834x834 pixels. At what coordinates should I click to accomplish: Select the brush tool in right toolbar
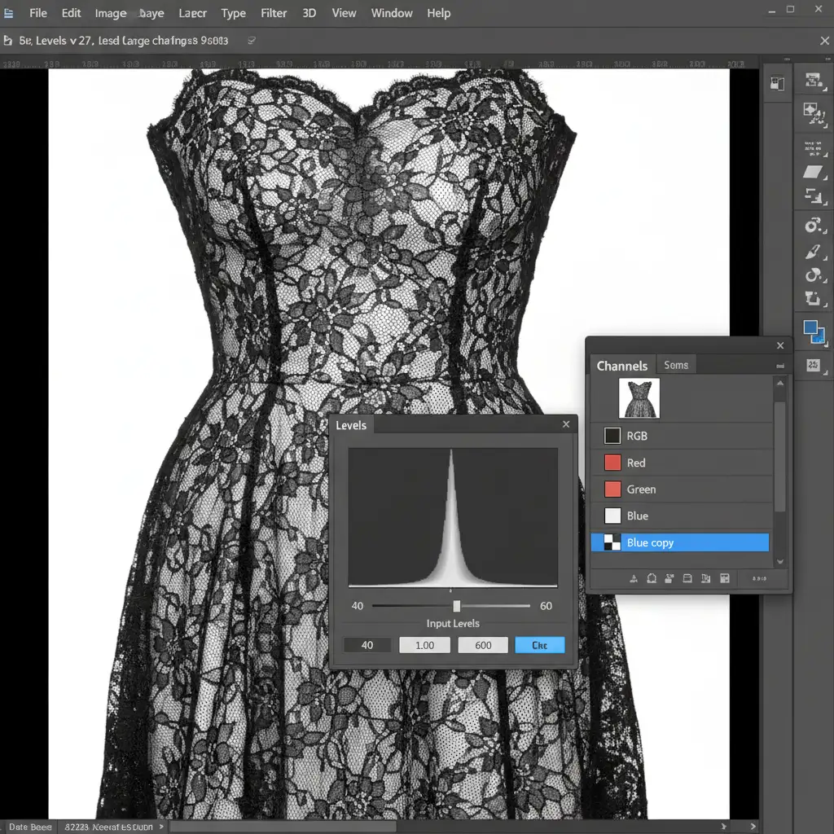[x=813, y=252]
